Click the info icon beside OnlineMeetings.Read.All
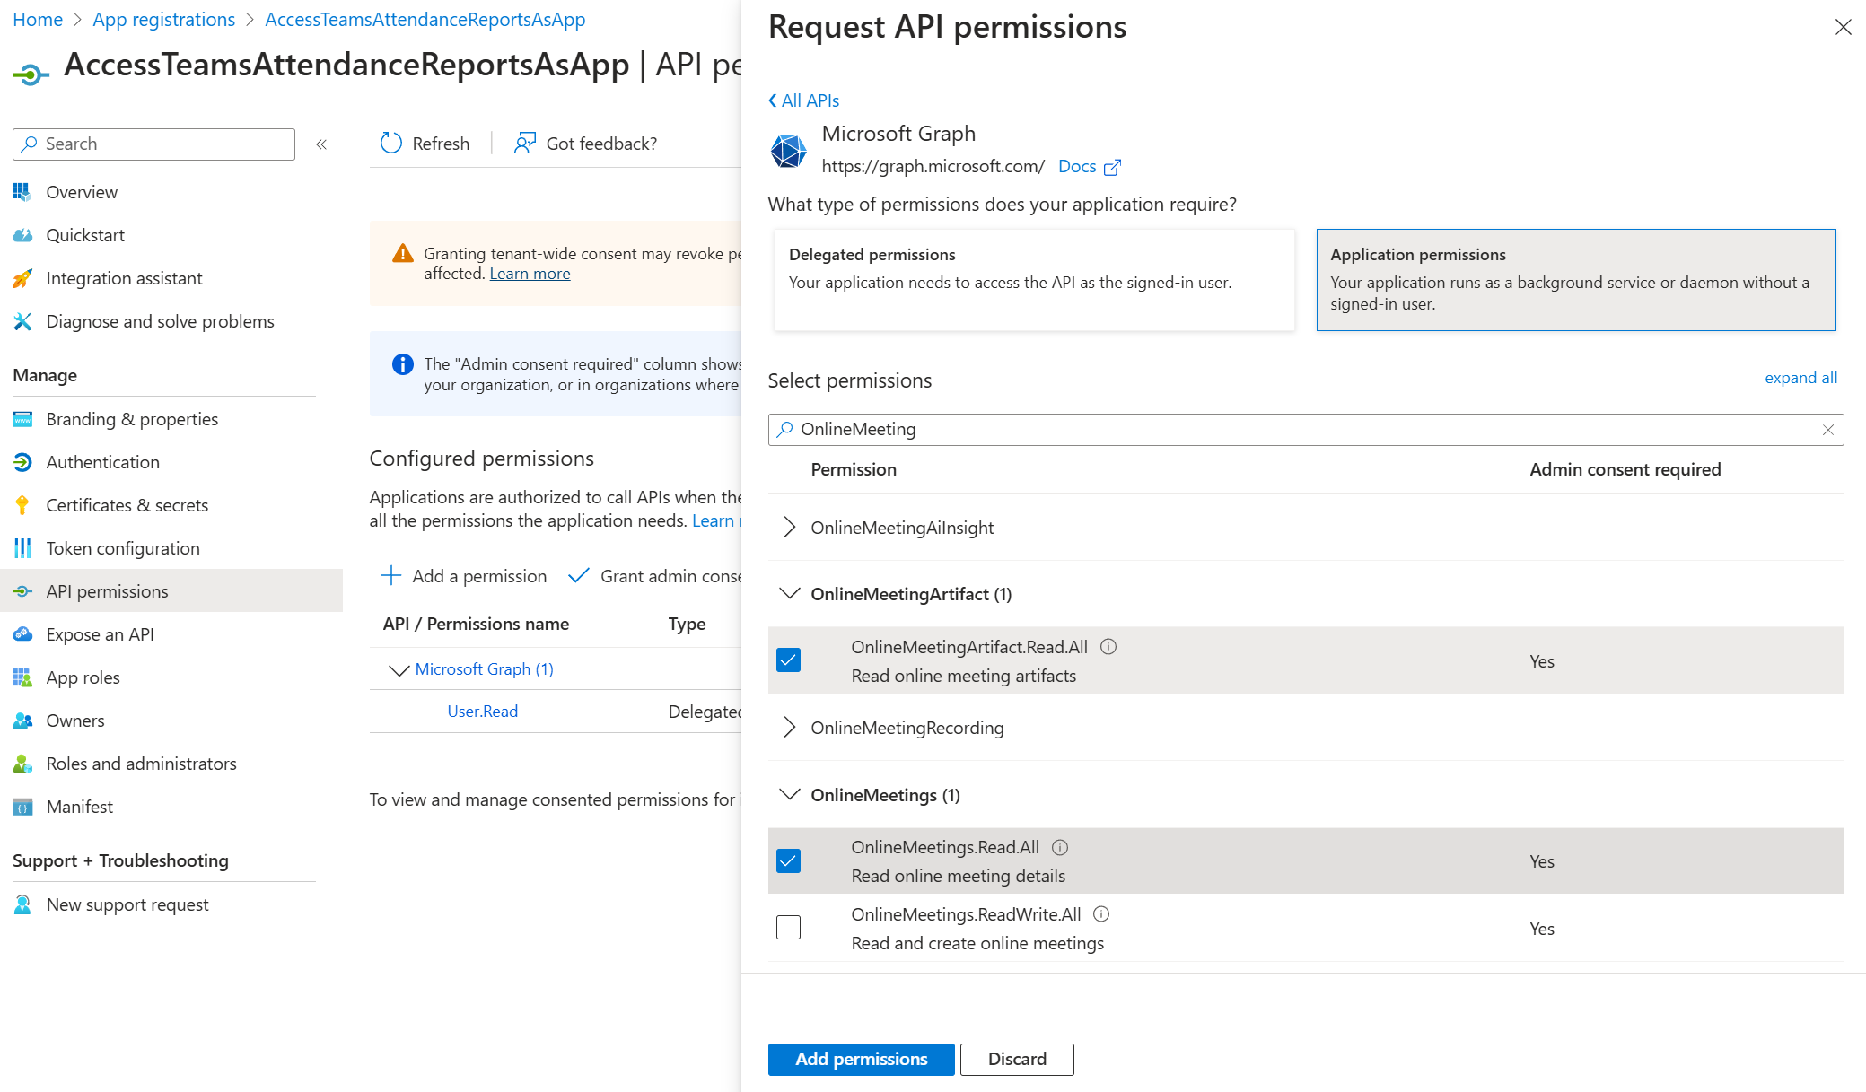The width and height of the screenshot is (1866, 1092). coord(1060,847)
